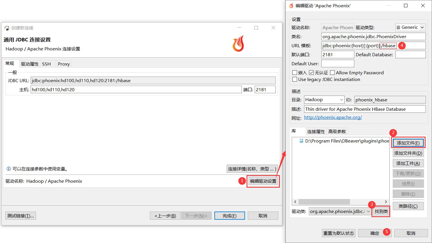The width and height of the screenshot is (432, 243).
Task: Enable the 嵌入 checkbox
Action: coord(295,73)
